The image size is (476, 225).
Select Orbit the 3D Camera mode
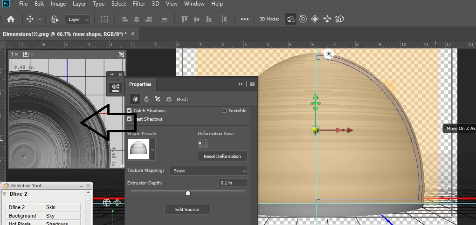pyautogui.click(x=291, y=19)
